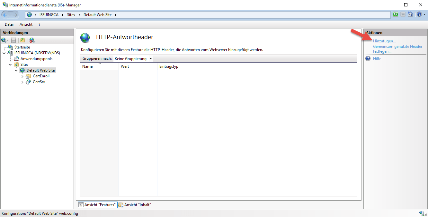Click the Help question mark icon
Viewport: 428px width, 217px height.
tap(419, 14)
